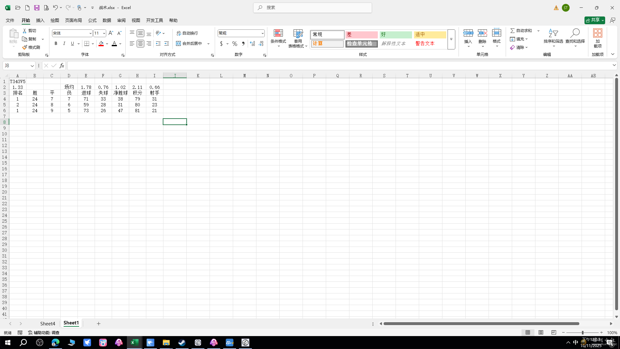Click the Increase Decimal icon
The width and height of the screenshot is (620, 349).
(253, 44)
